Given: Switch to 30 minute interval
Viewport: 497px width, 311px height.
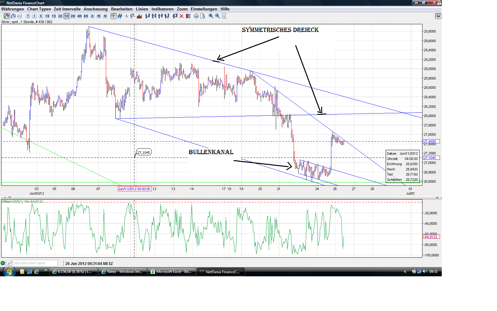Looking at the screenshot, I should (60, 16).
